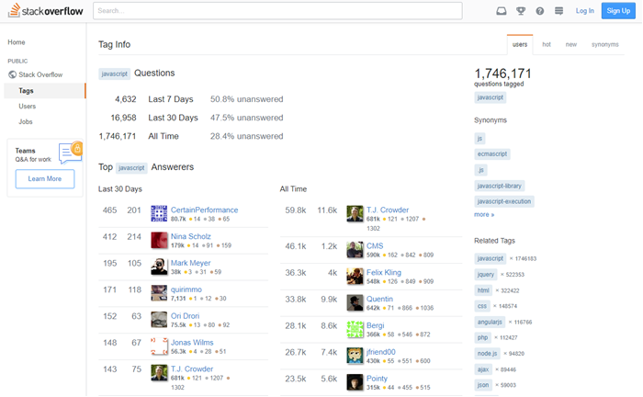Expand synonyms with the more » link

tap(484, 214)
